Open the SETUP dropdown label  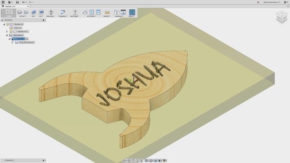pyautogui.click(x=23, y=16)
